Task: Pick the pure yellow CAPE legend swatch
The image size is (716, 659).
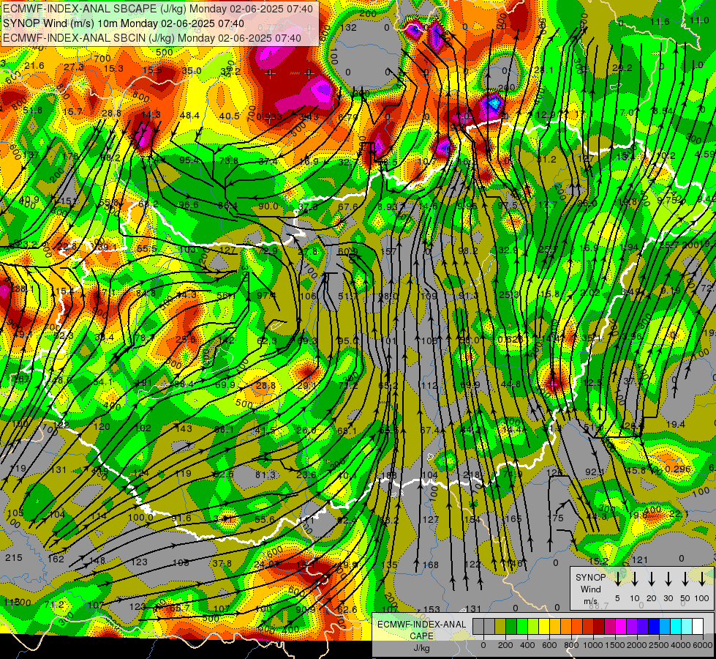Action: 544,627
